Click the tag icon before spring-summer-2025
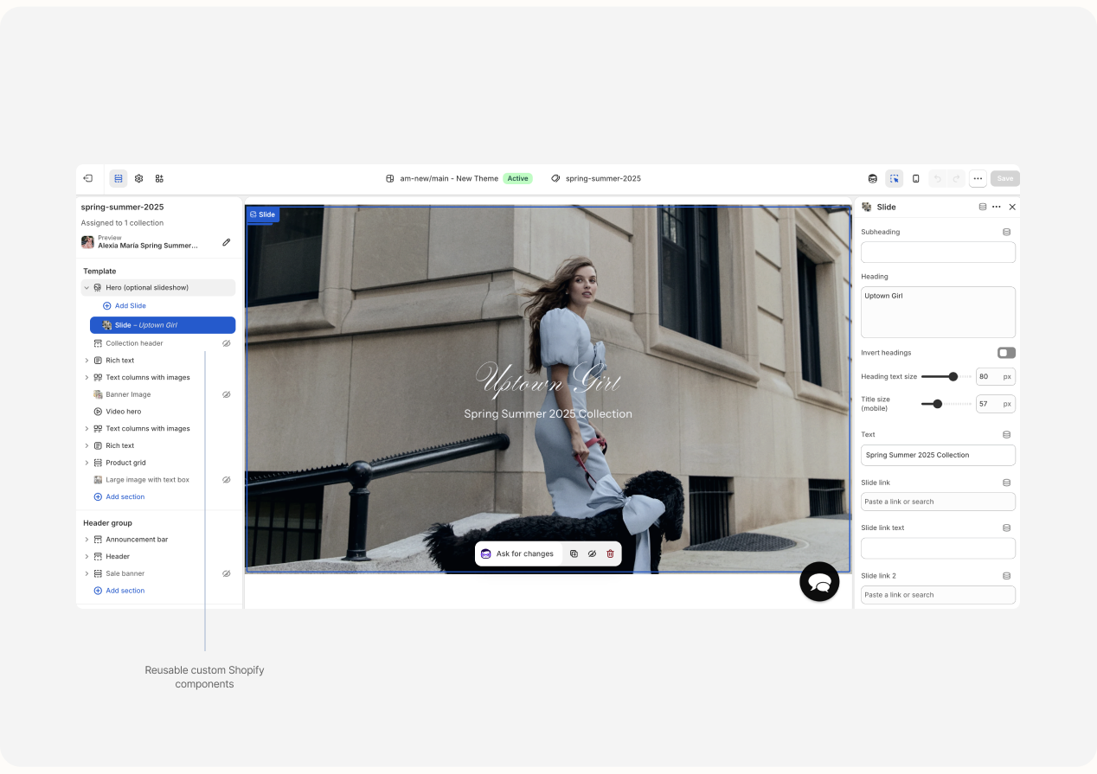1097x774 pixels. pyautogui.click(x=555, y=178)
